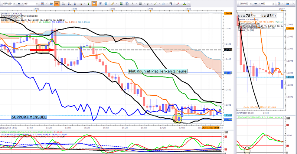
Task: Click the orange 26/07/2019 18:35 date tag
Action: [210, 128]
